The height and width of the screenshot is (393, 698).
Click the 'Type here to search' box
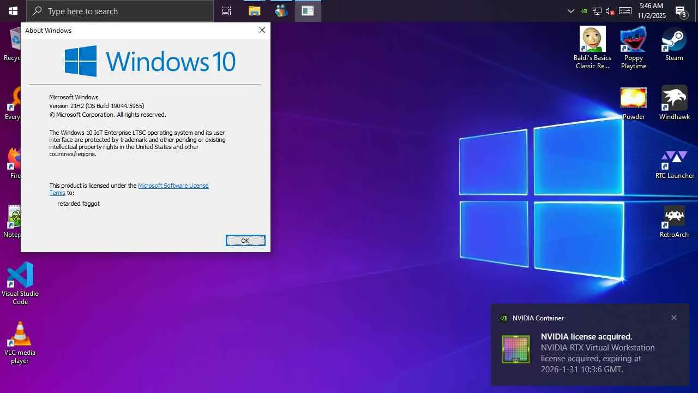tap(120, 11)
